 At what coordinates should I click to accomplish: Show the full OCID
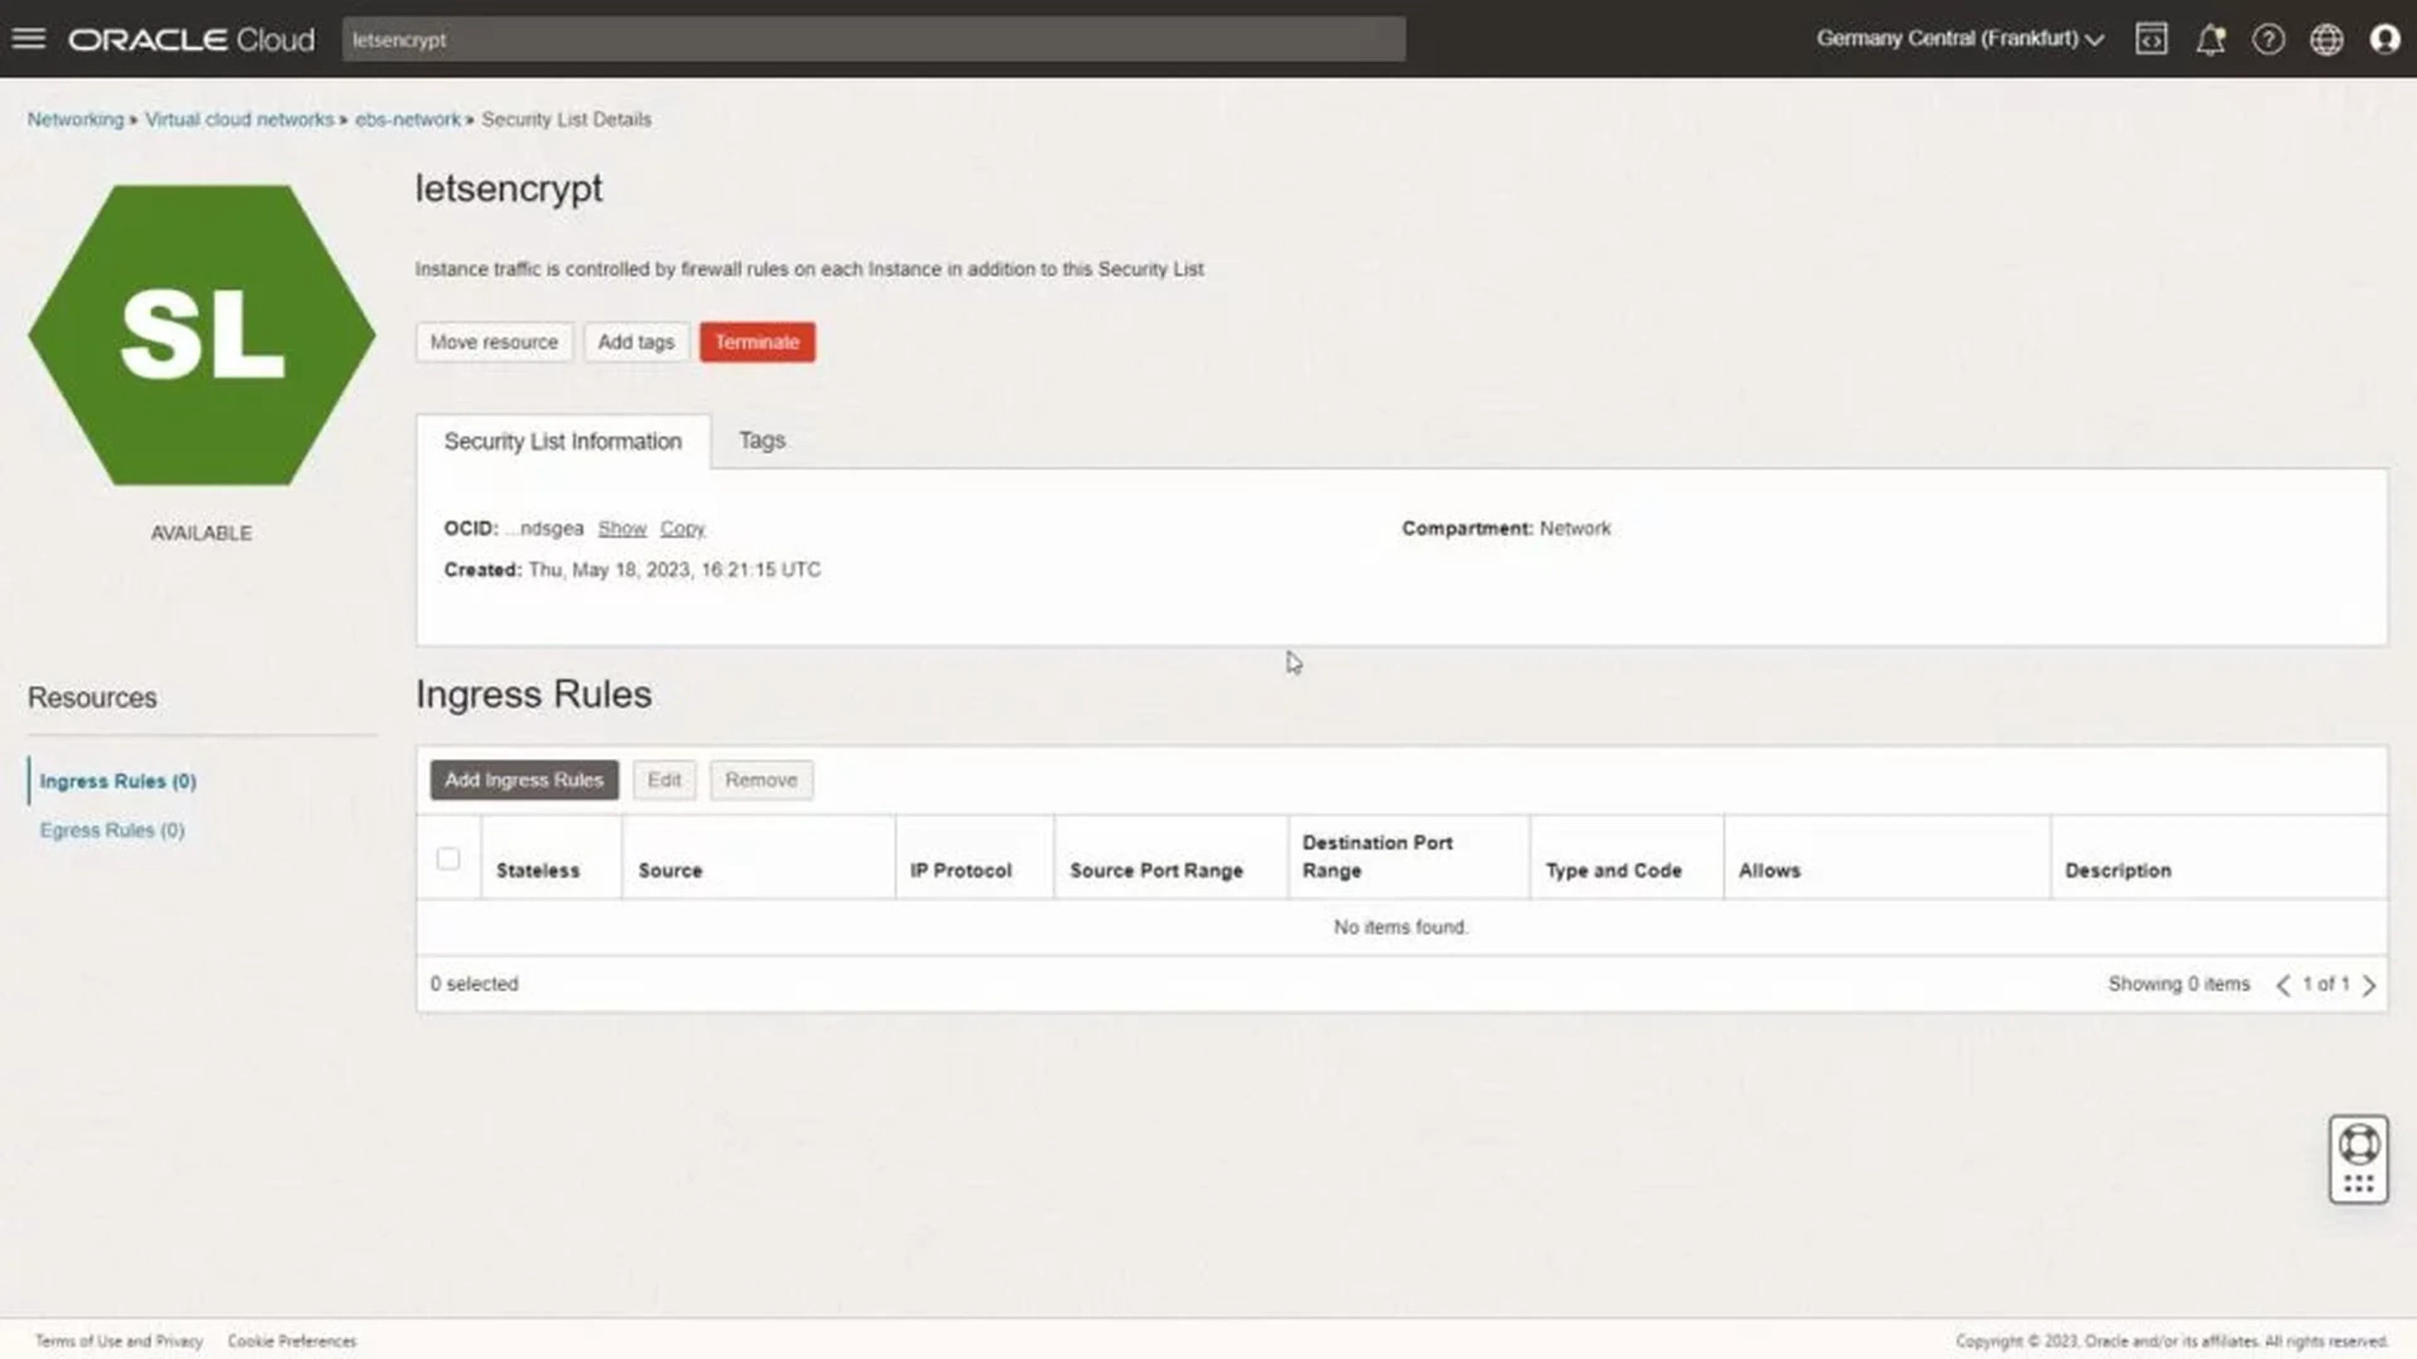622,528
